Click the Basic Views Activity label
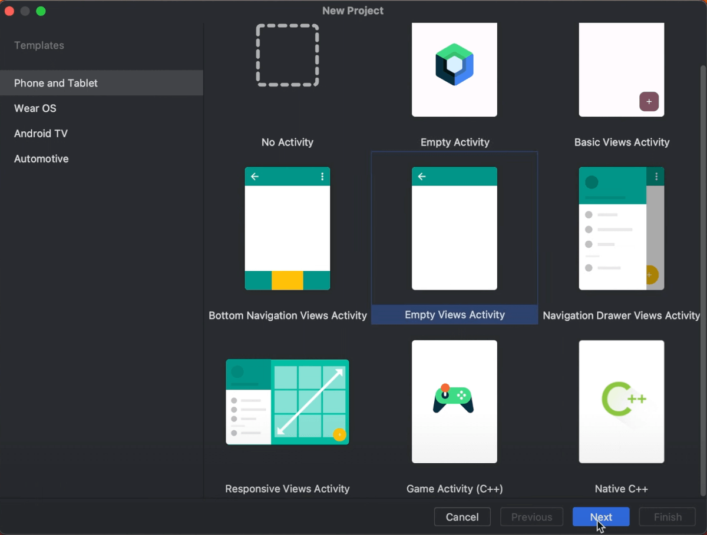 click(622, 142)
